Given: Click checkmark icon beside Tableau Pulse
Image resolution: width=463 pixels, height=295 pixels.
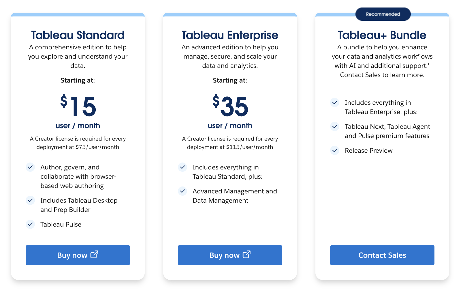Looking at the screenshot, I should pos(30,224).
